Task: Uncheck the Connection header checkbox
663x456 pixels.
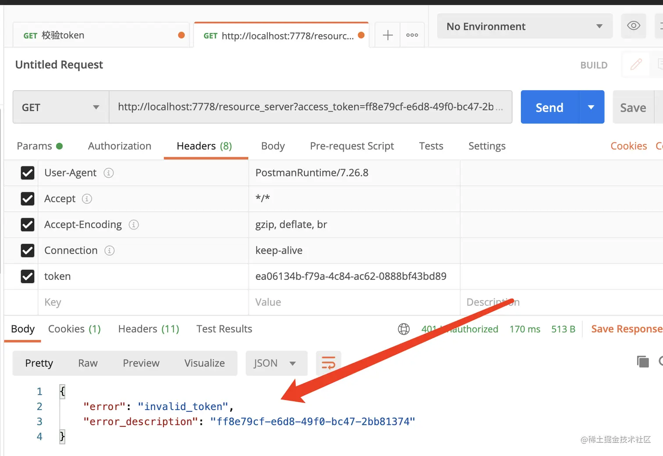Action: click(x=28, y=251)
